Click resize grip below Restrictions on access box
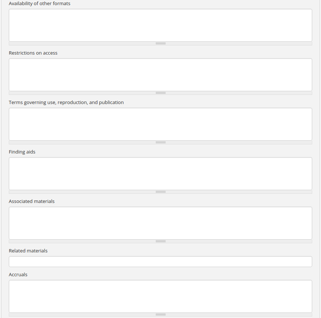Viewport: 321px width, 318px height. [x=160, y=93]
